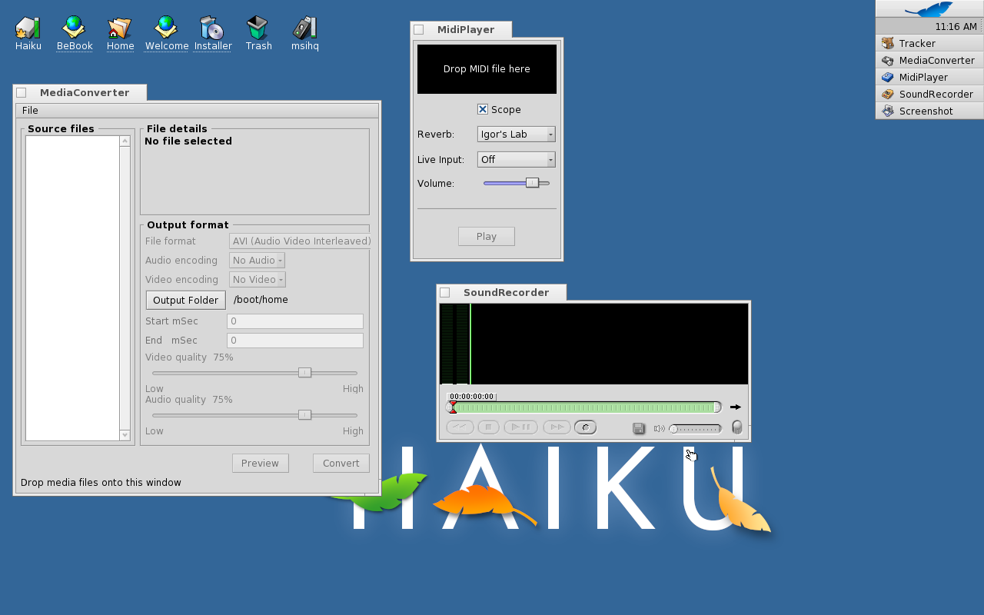984x615 pixels.
Task: Click the MidiPlayer window title tab
Action: (x=461, y=29)
